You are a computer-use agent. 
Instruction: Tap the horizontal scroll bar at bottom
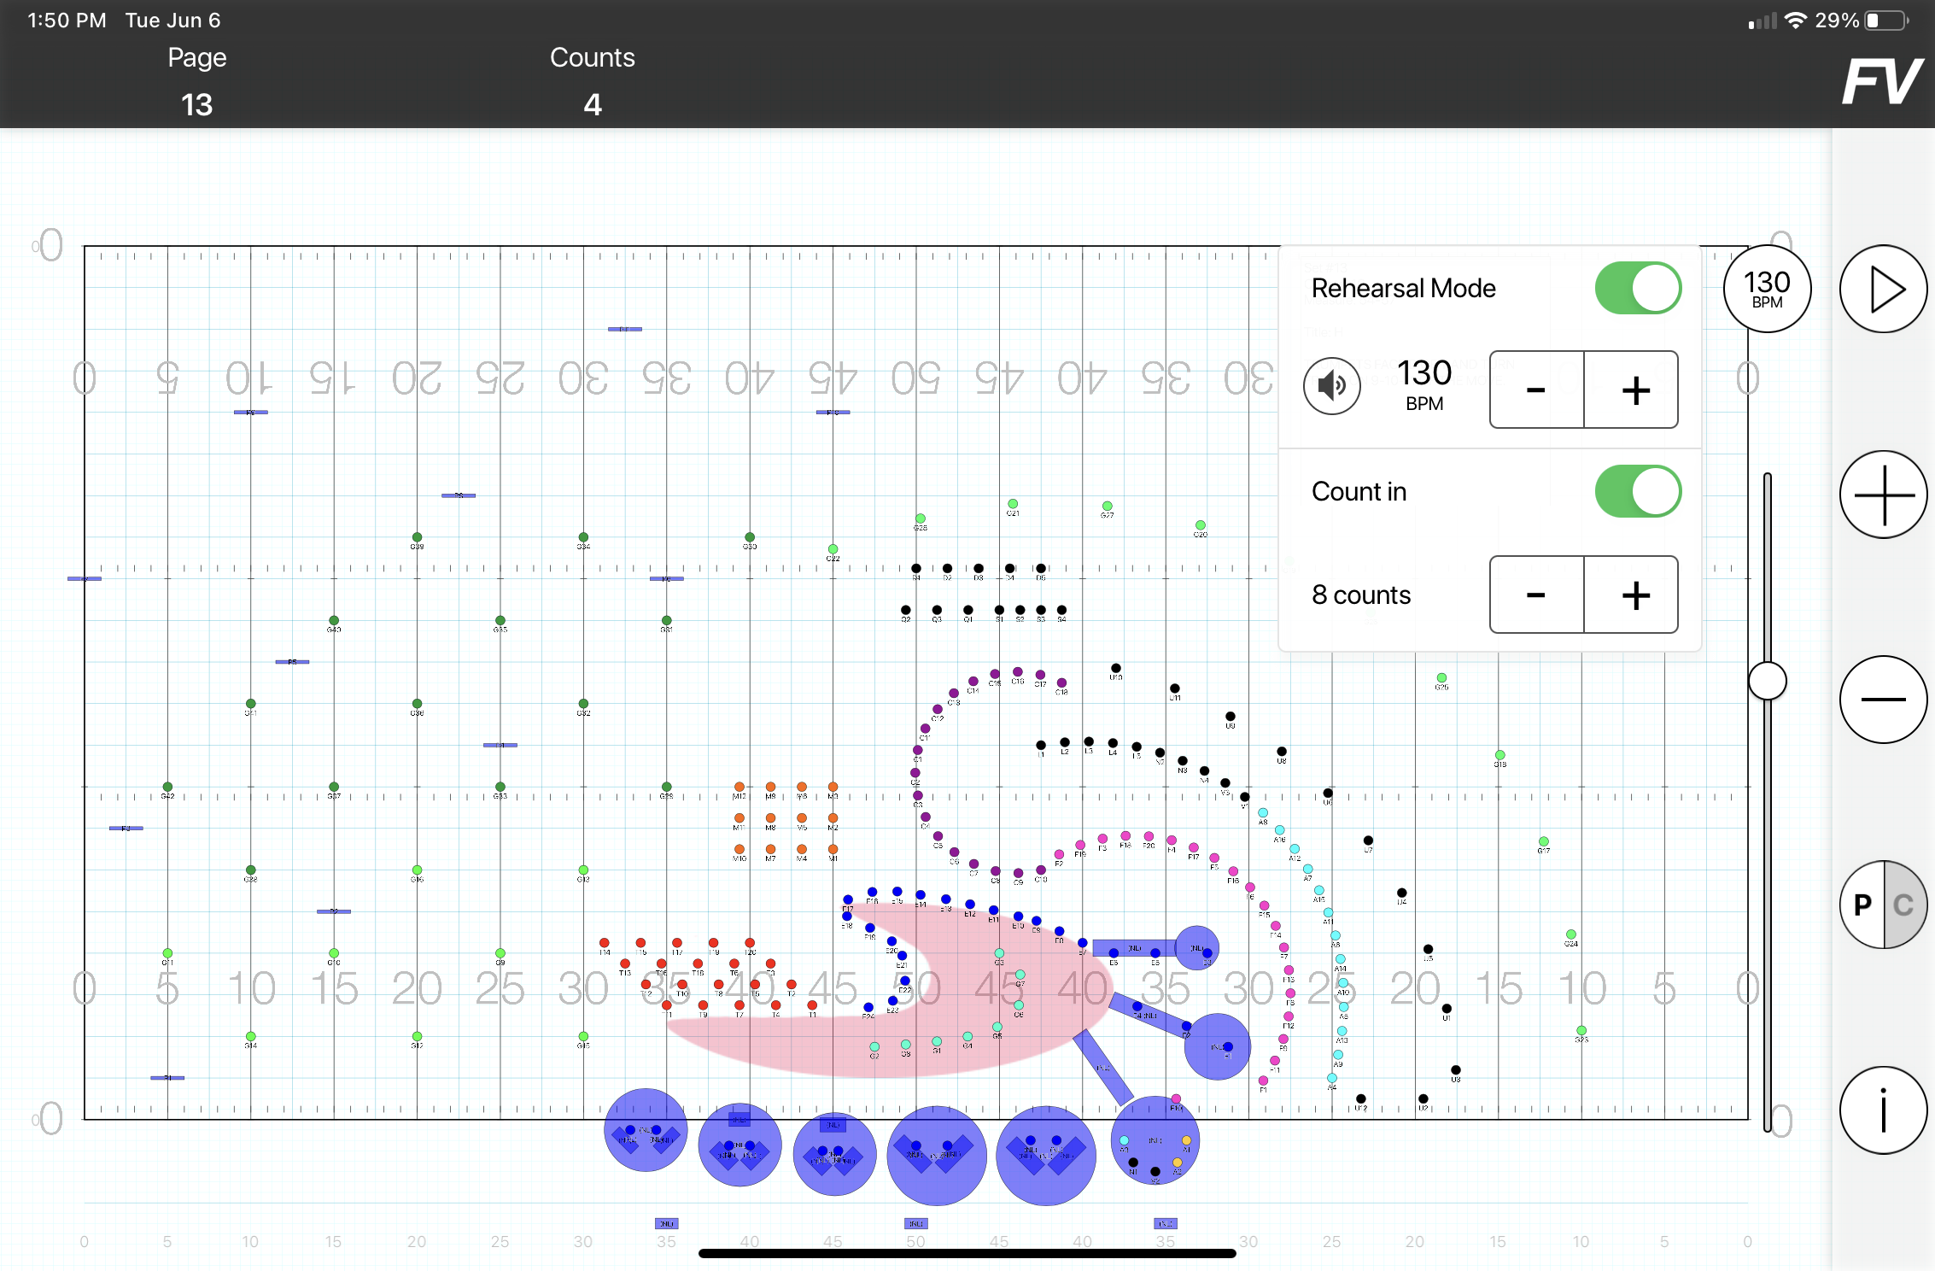967,1253
